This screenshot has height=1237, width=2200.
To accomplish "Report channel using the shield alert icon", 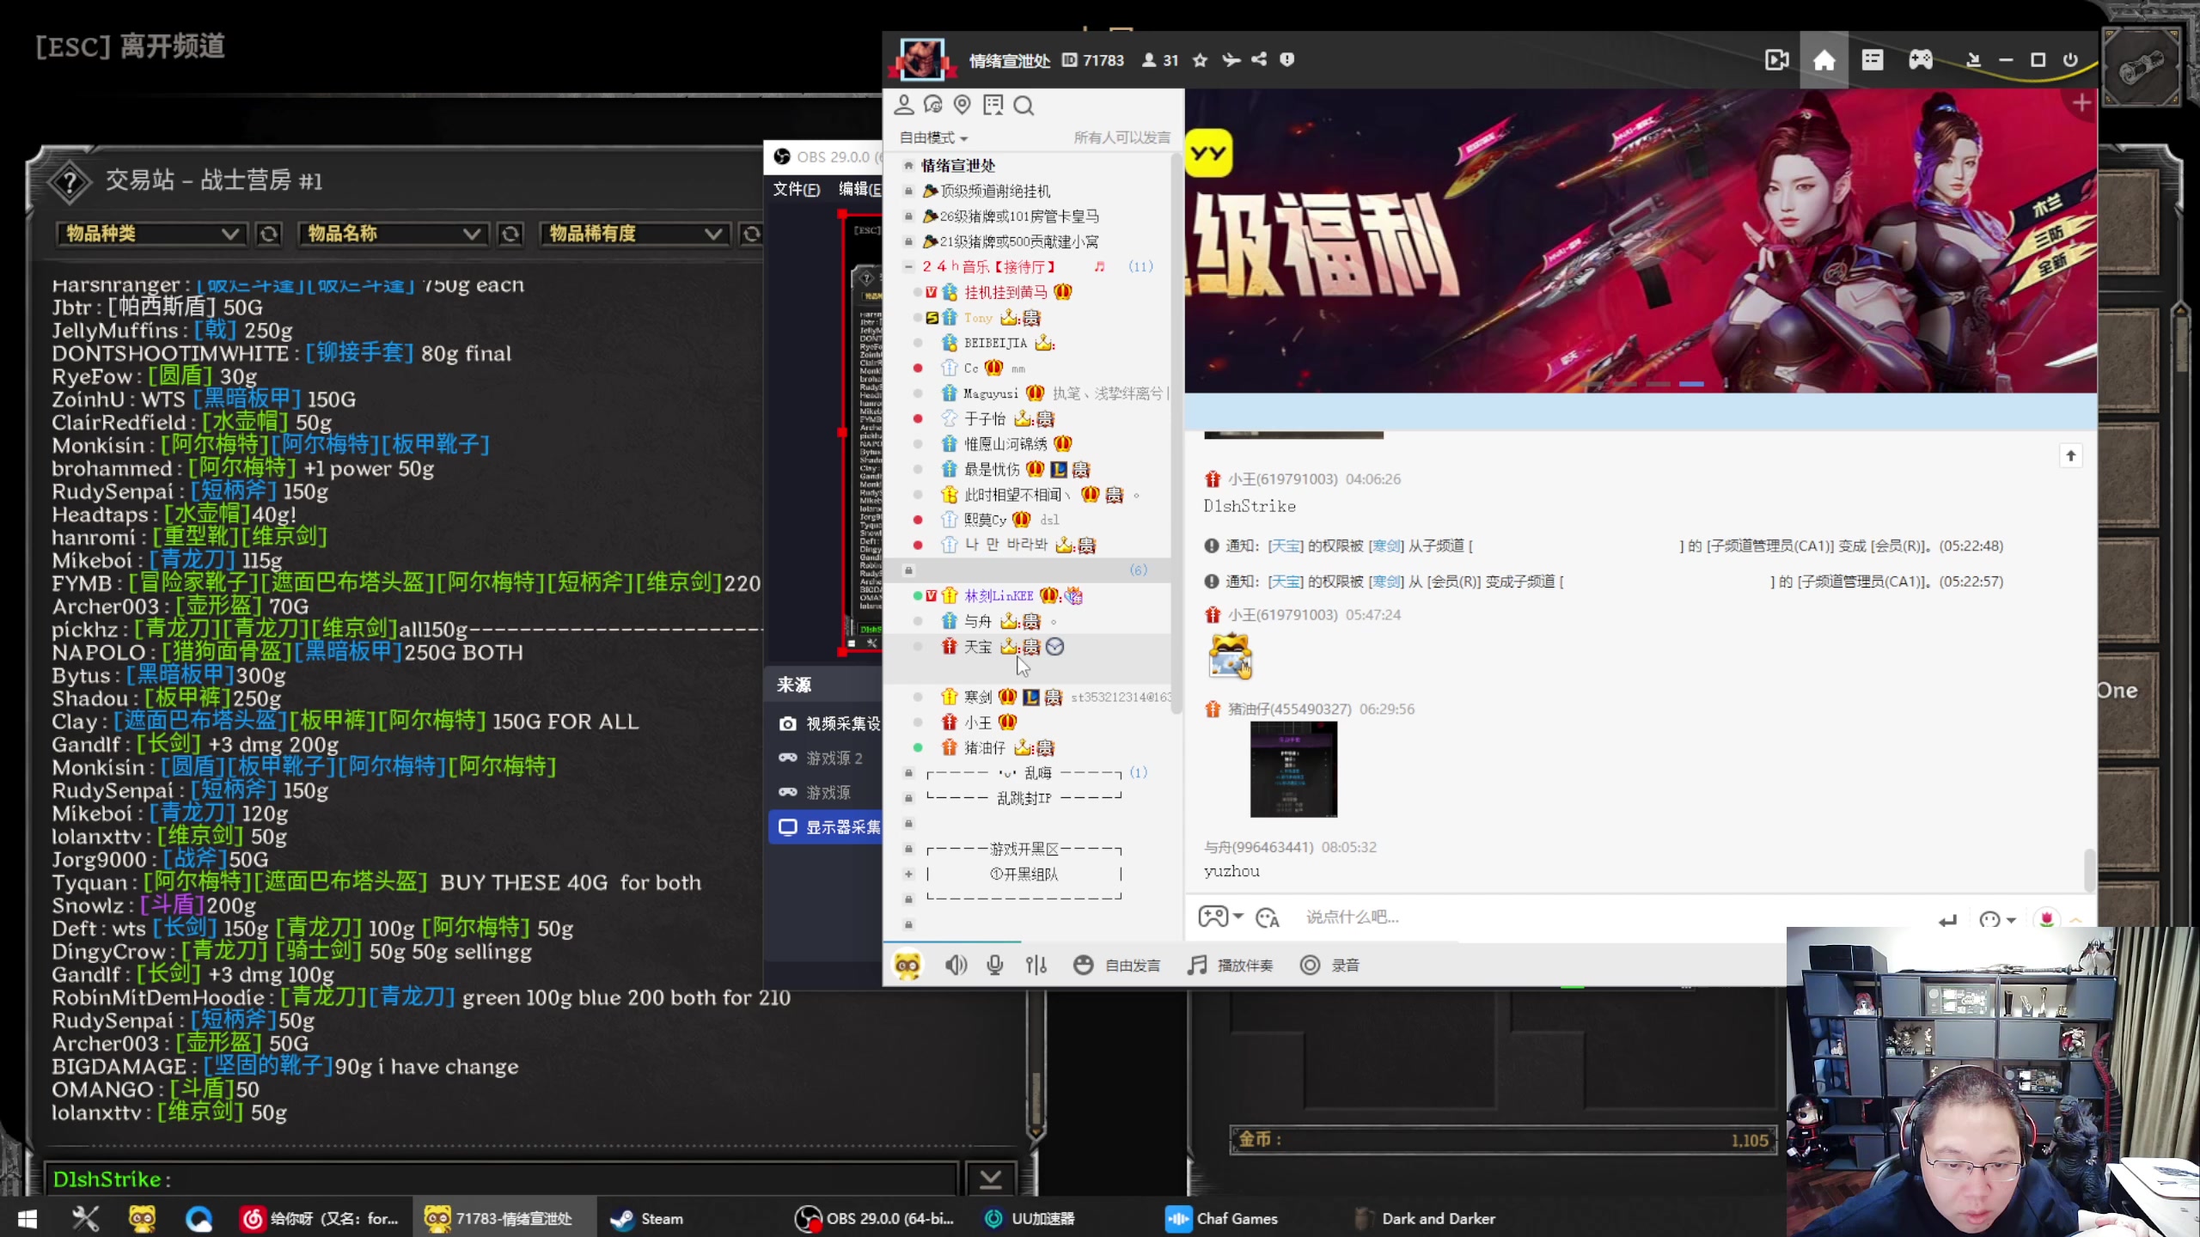I will [1286, 60].
